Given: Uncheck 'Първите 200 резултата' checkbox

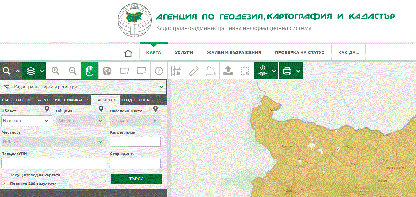Looking at the screenshot, I should pos(4,184).
